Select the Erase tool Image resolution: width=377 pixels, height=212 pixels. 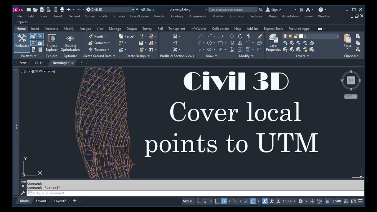pyautogui.click(x=259, y=36)
